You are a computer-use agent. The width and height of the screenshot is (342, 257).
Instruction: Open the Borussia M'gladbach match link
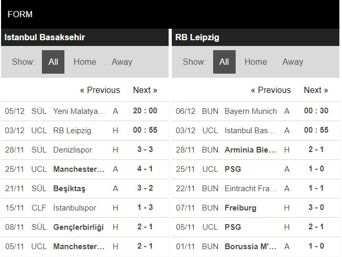point(250,247)
